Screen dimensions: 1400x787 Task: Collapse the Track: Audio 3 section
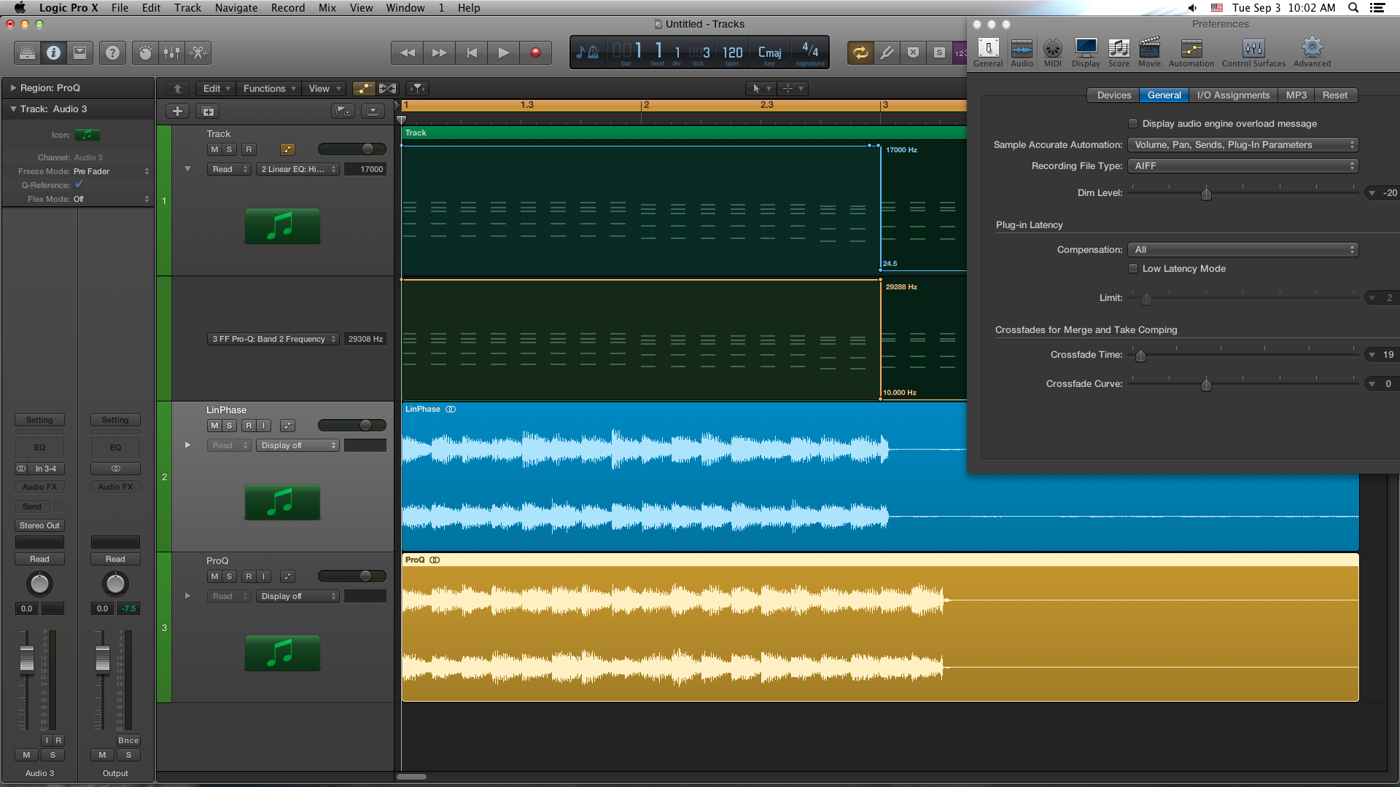tap(13, 109)
